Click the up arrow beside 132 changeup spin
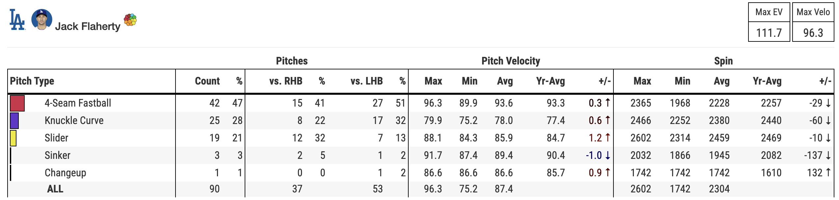Image resolution: width=839 pixels, height=200 pixels. pos(828,172)
